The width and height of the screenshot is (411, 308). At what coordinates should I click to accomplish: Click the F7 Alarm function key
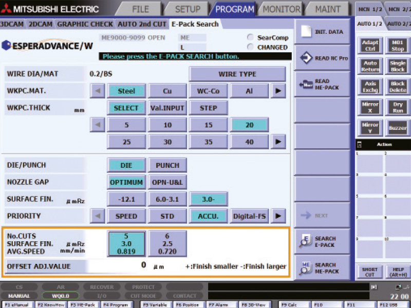point(222,305)
